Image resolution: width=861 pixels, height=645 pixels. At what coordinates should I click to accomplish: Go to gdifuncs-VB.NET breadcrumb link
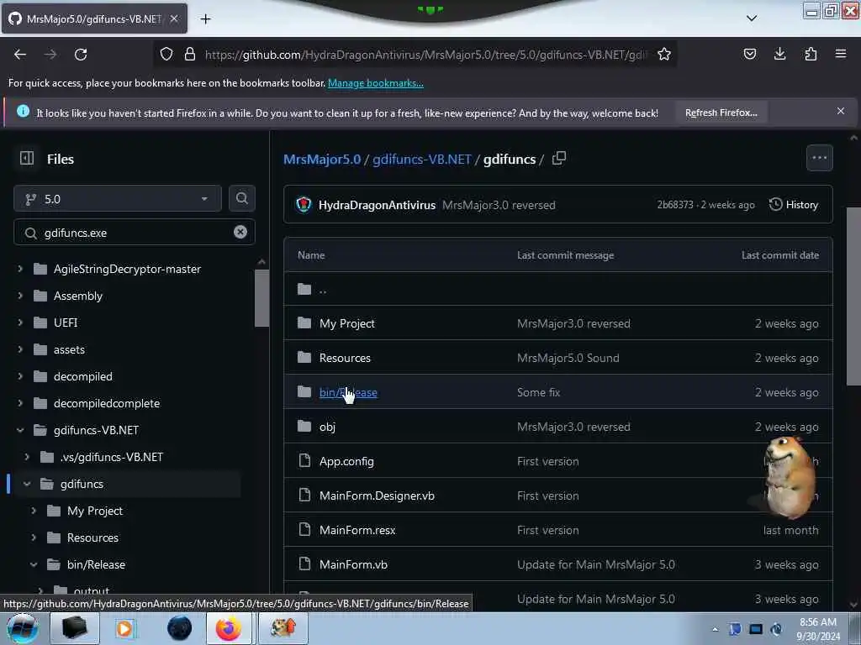pos(422,159)
